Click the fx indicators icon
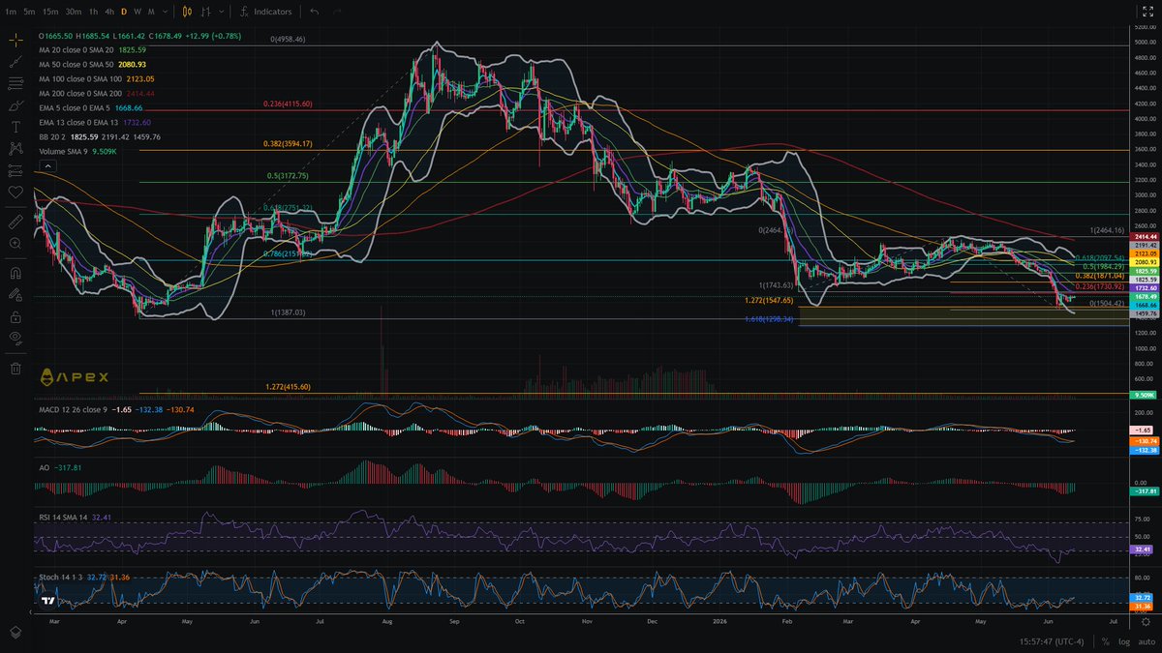This screenshot has width=1162, height=653. pos(245,12)
